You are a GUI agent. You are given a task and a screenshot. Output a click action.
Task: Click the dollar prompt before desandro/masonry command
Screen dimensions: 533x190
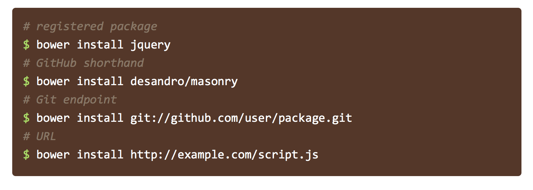pos(26,81)
